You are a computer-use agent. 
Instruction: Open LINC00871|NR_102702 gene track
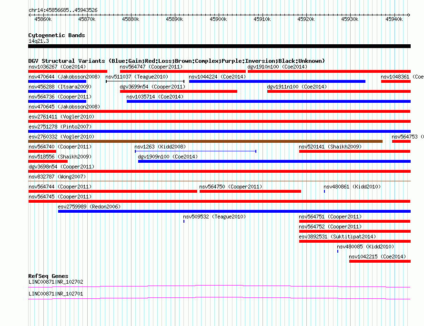pyautogui.click(x=219, y=286)
